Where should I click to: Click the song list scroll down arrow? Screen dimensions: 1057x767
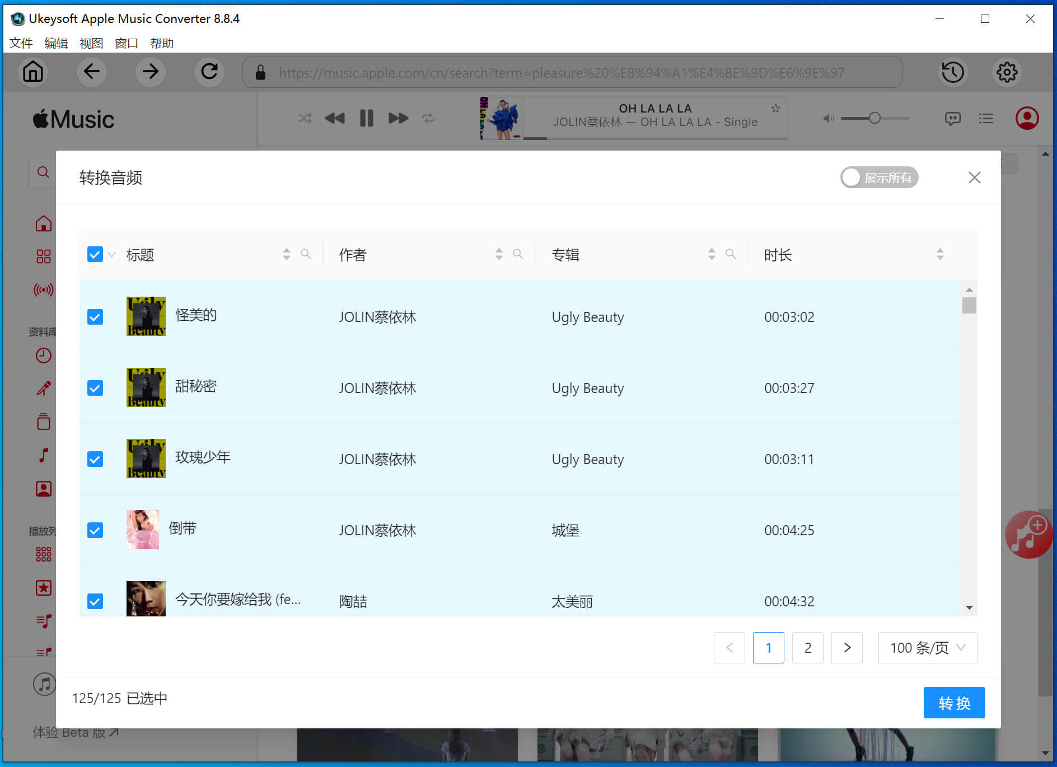[x=969, y=607]
